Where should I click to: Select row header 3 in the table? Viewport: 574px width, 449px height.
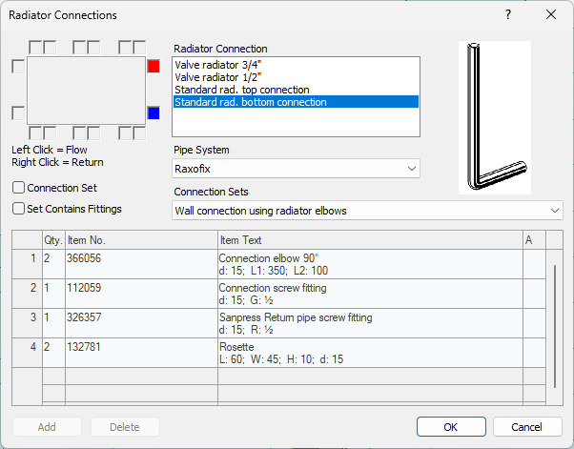[x=28, y=323]
